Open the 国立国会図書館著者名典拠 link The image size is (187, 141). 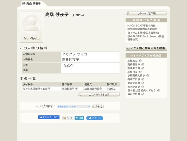(x=142, y=29)
